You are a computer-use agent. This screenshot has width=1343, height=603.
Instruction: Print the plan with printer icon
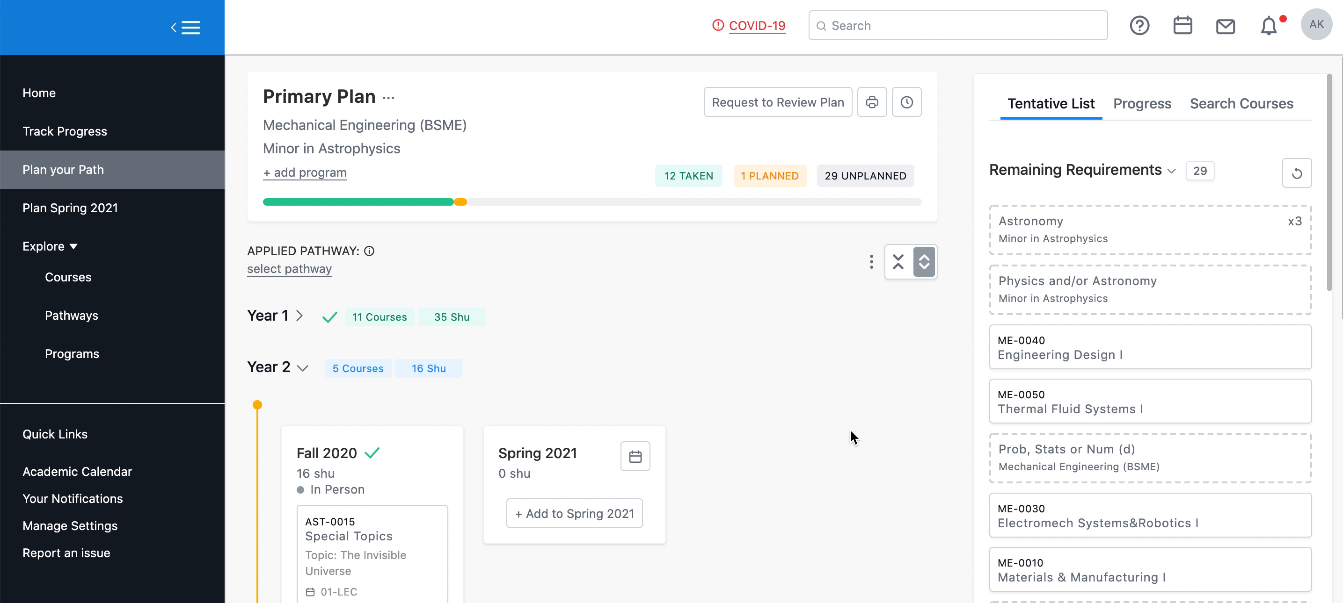(x=872, y=102)
